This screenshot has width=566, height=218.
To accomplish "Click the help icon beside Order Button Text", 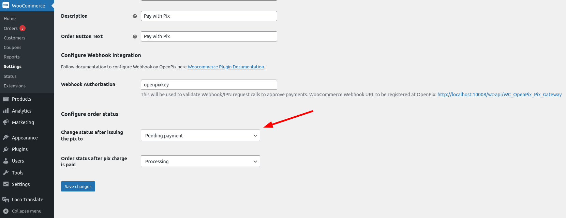I will pos(135,36).
